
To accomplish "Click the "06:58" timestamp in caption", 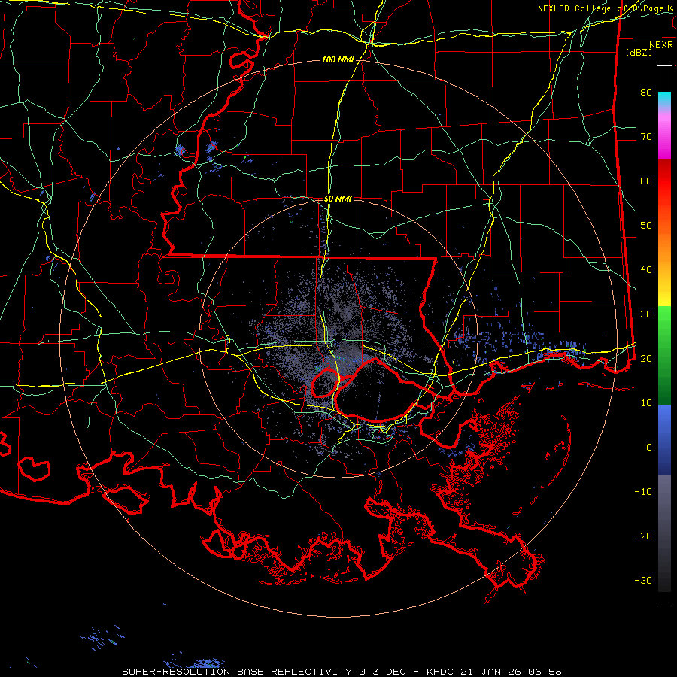I will point(546,672).
